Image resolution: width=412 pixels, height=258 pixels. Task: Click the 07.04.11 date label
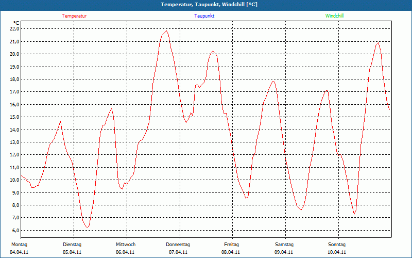[x=178, y=252]
